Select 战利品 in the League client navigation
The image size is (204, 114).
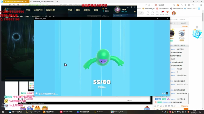[x=87, y=10]
